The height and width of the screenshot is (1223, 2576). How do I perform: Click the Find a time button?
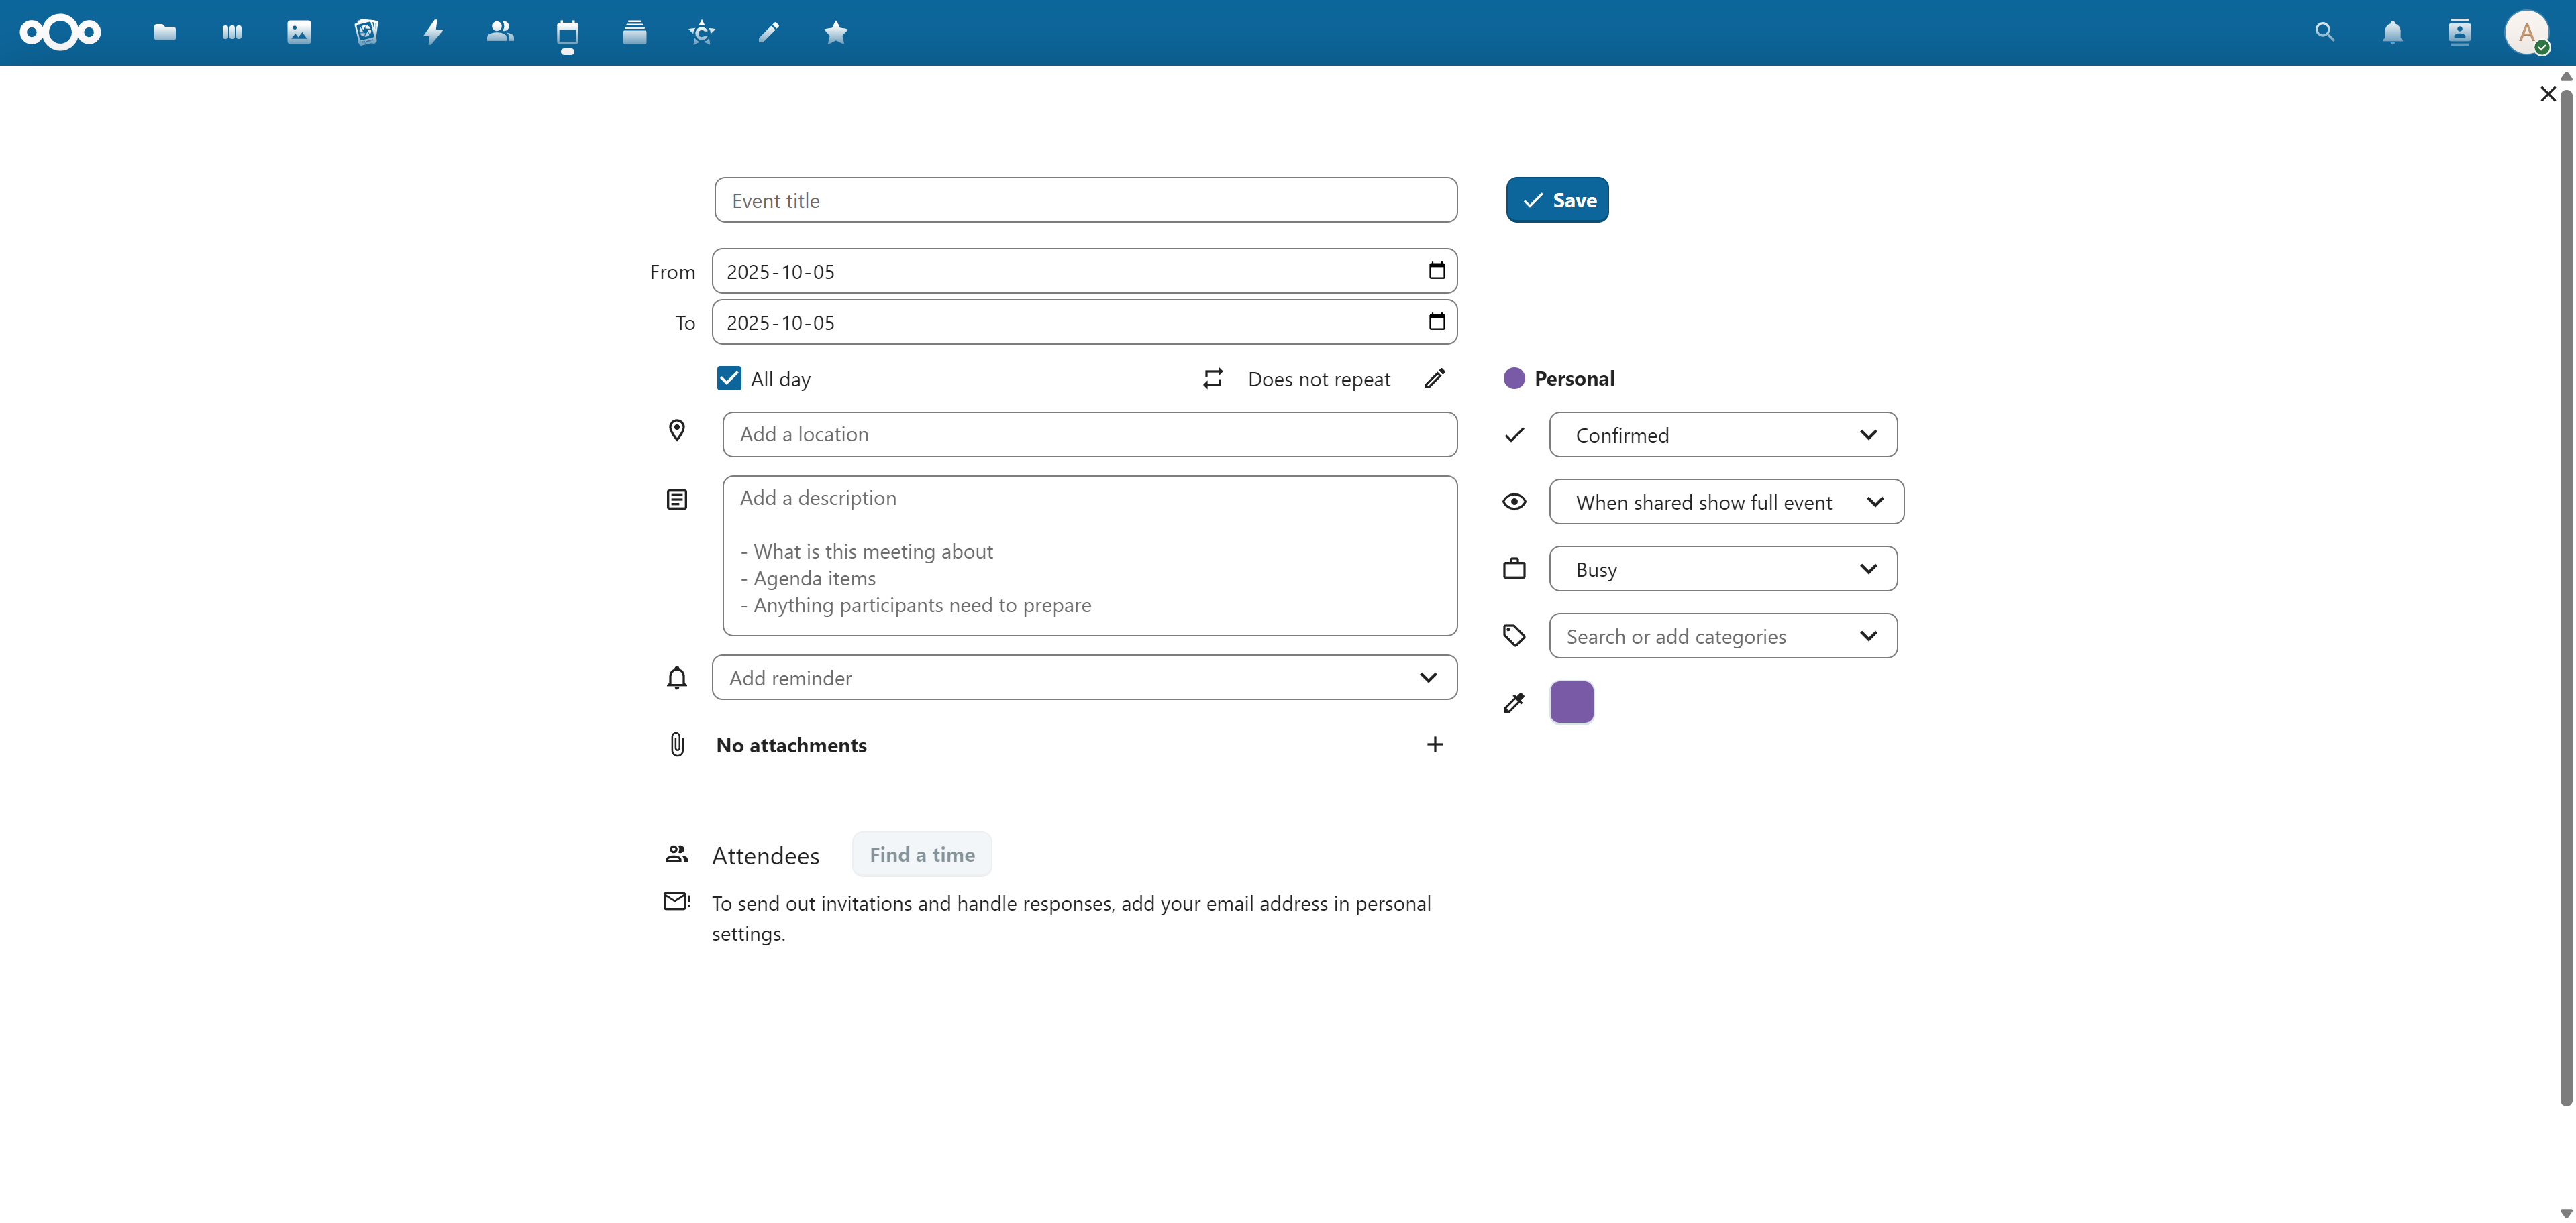921,854
